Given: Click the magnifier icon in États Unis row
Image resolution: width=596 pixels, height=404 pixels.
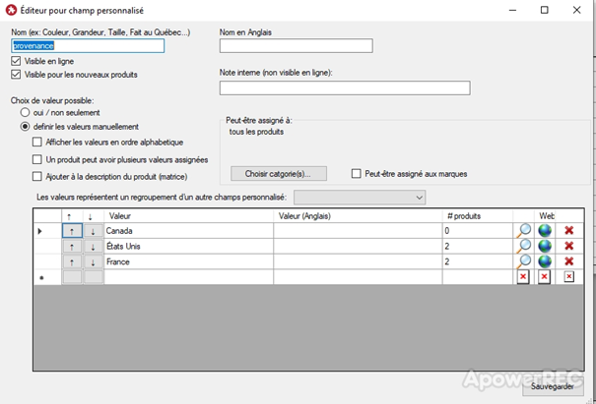Looking at the screenshot, I should 524,246.
